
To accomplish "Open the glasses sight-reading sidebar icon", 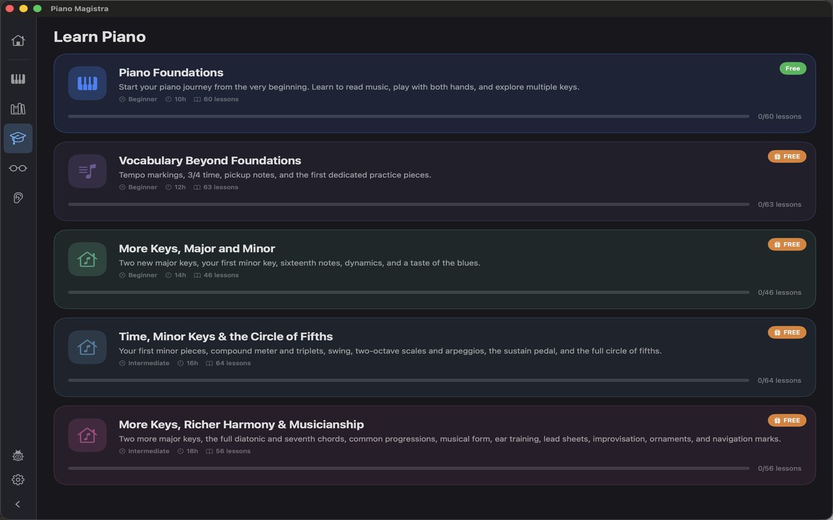I will point(18,168).
